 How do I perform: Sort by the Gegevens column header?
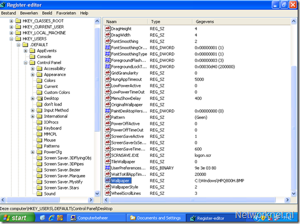(x=241, y=21)
